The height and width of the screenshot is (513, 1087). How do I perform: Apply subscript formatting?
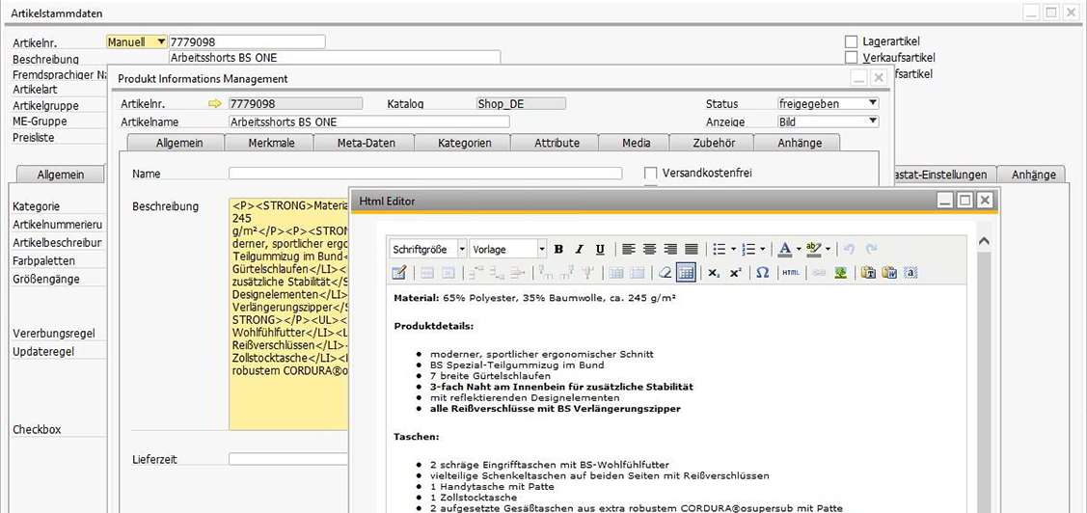(x=714, y=273)
